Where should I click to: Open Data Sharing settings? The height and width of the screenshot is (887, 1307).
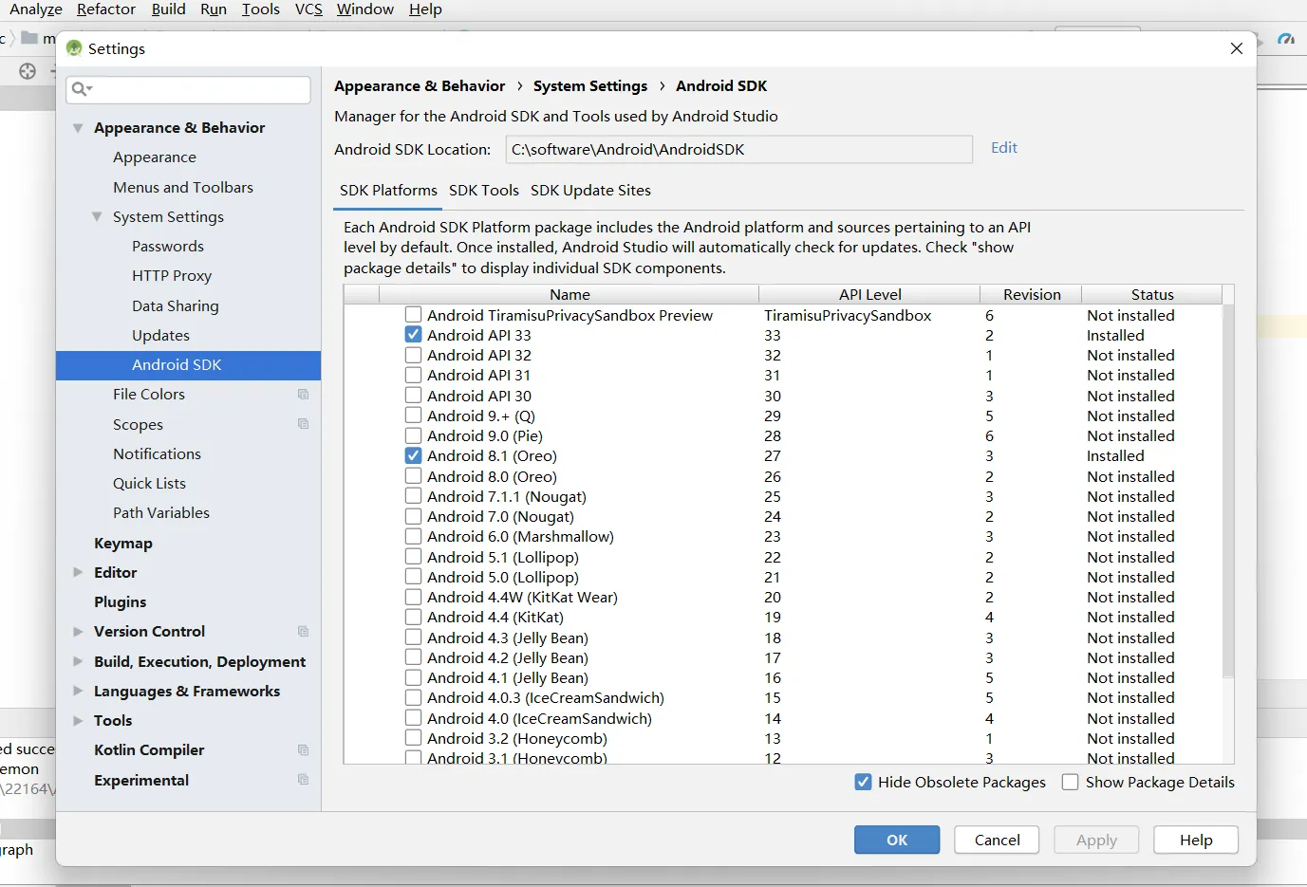(176, 305)
